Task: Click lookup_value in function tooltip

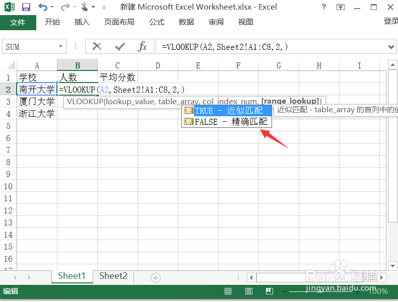Action: (x=130, y=102)
